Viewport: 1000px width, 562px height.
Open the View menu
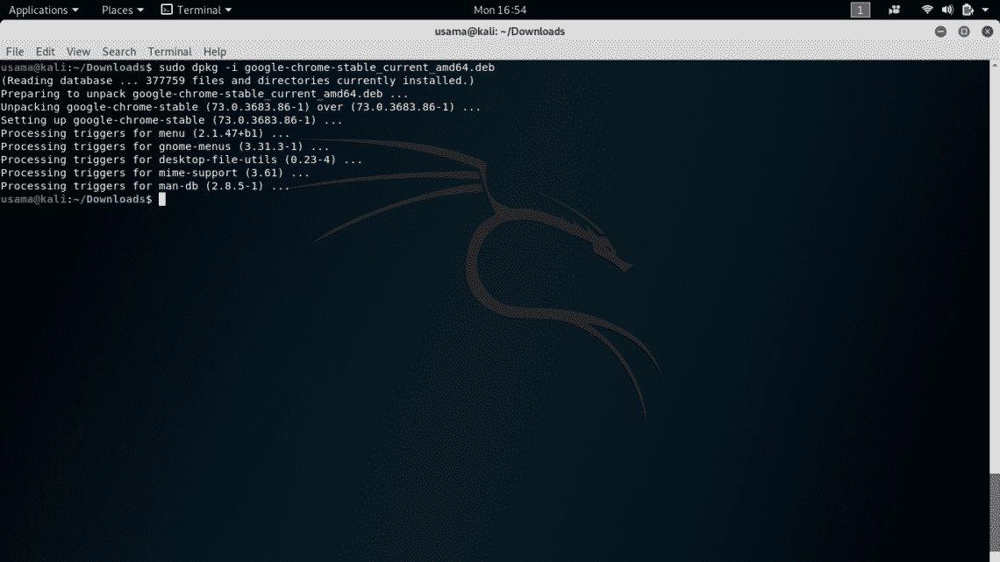pyautogui.click(x=78, y=52)
